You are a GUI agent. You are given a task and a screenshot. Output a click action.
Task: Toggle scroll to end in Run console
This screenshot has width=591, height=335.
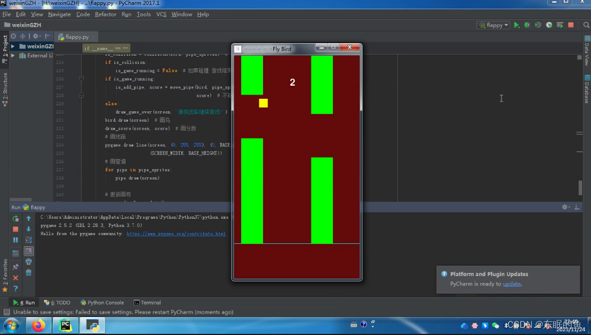point(28,251)
